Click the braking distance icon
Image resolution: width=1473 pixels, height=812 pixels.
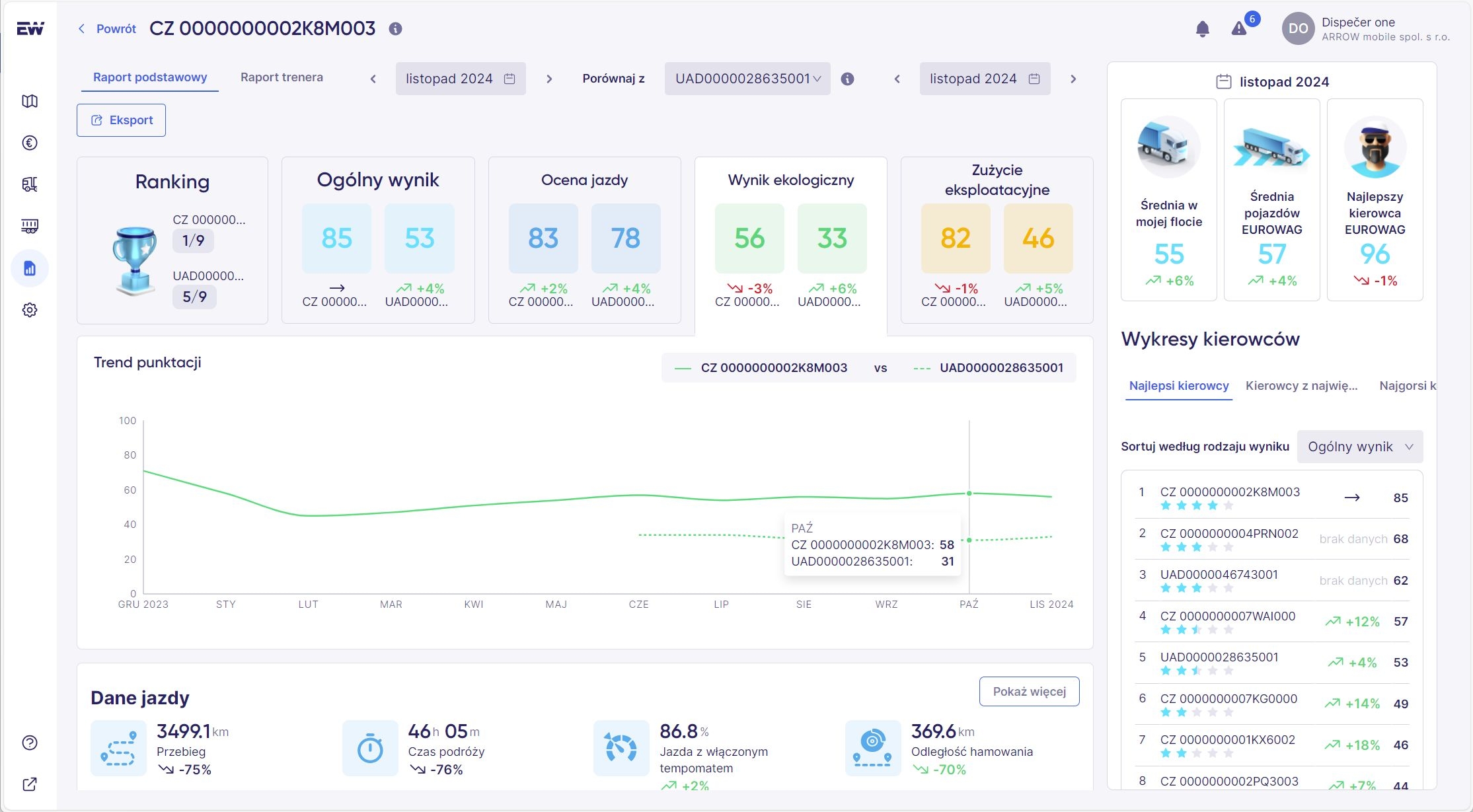[873, 748]
